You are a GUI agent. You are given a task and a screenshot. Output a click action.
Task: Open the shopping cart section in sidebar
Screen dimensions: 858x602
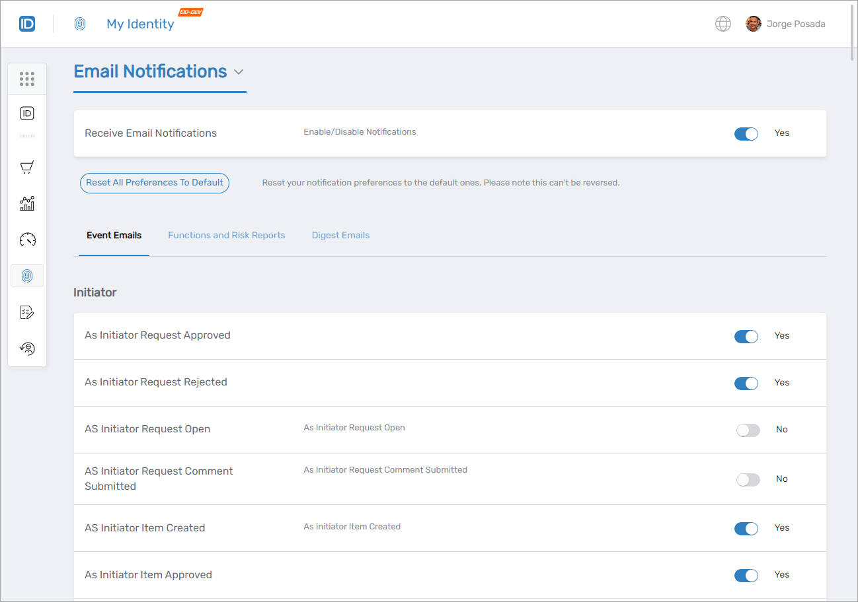coord(27,167)
